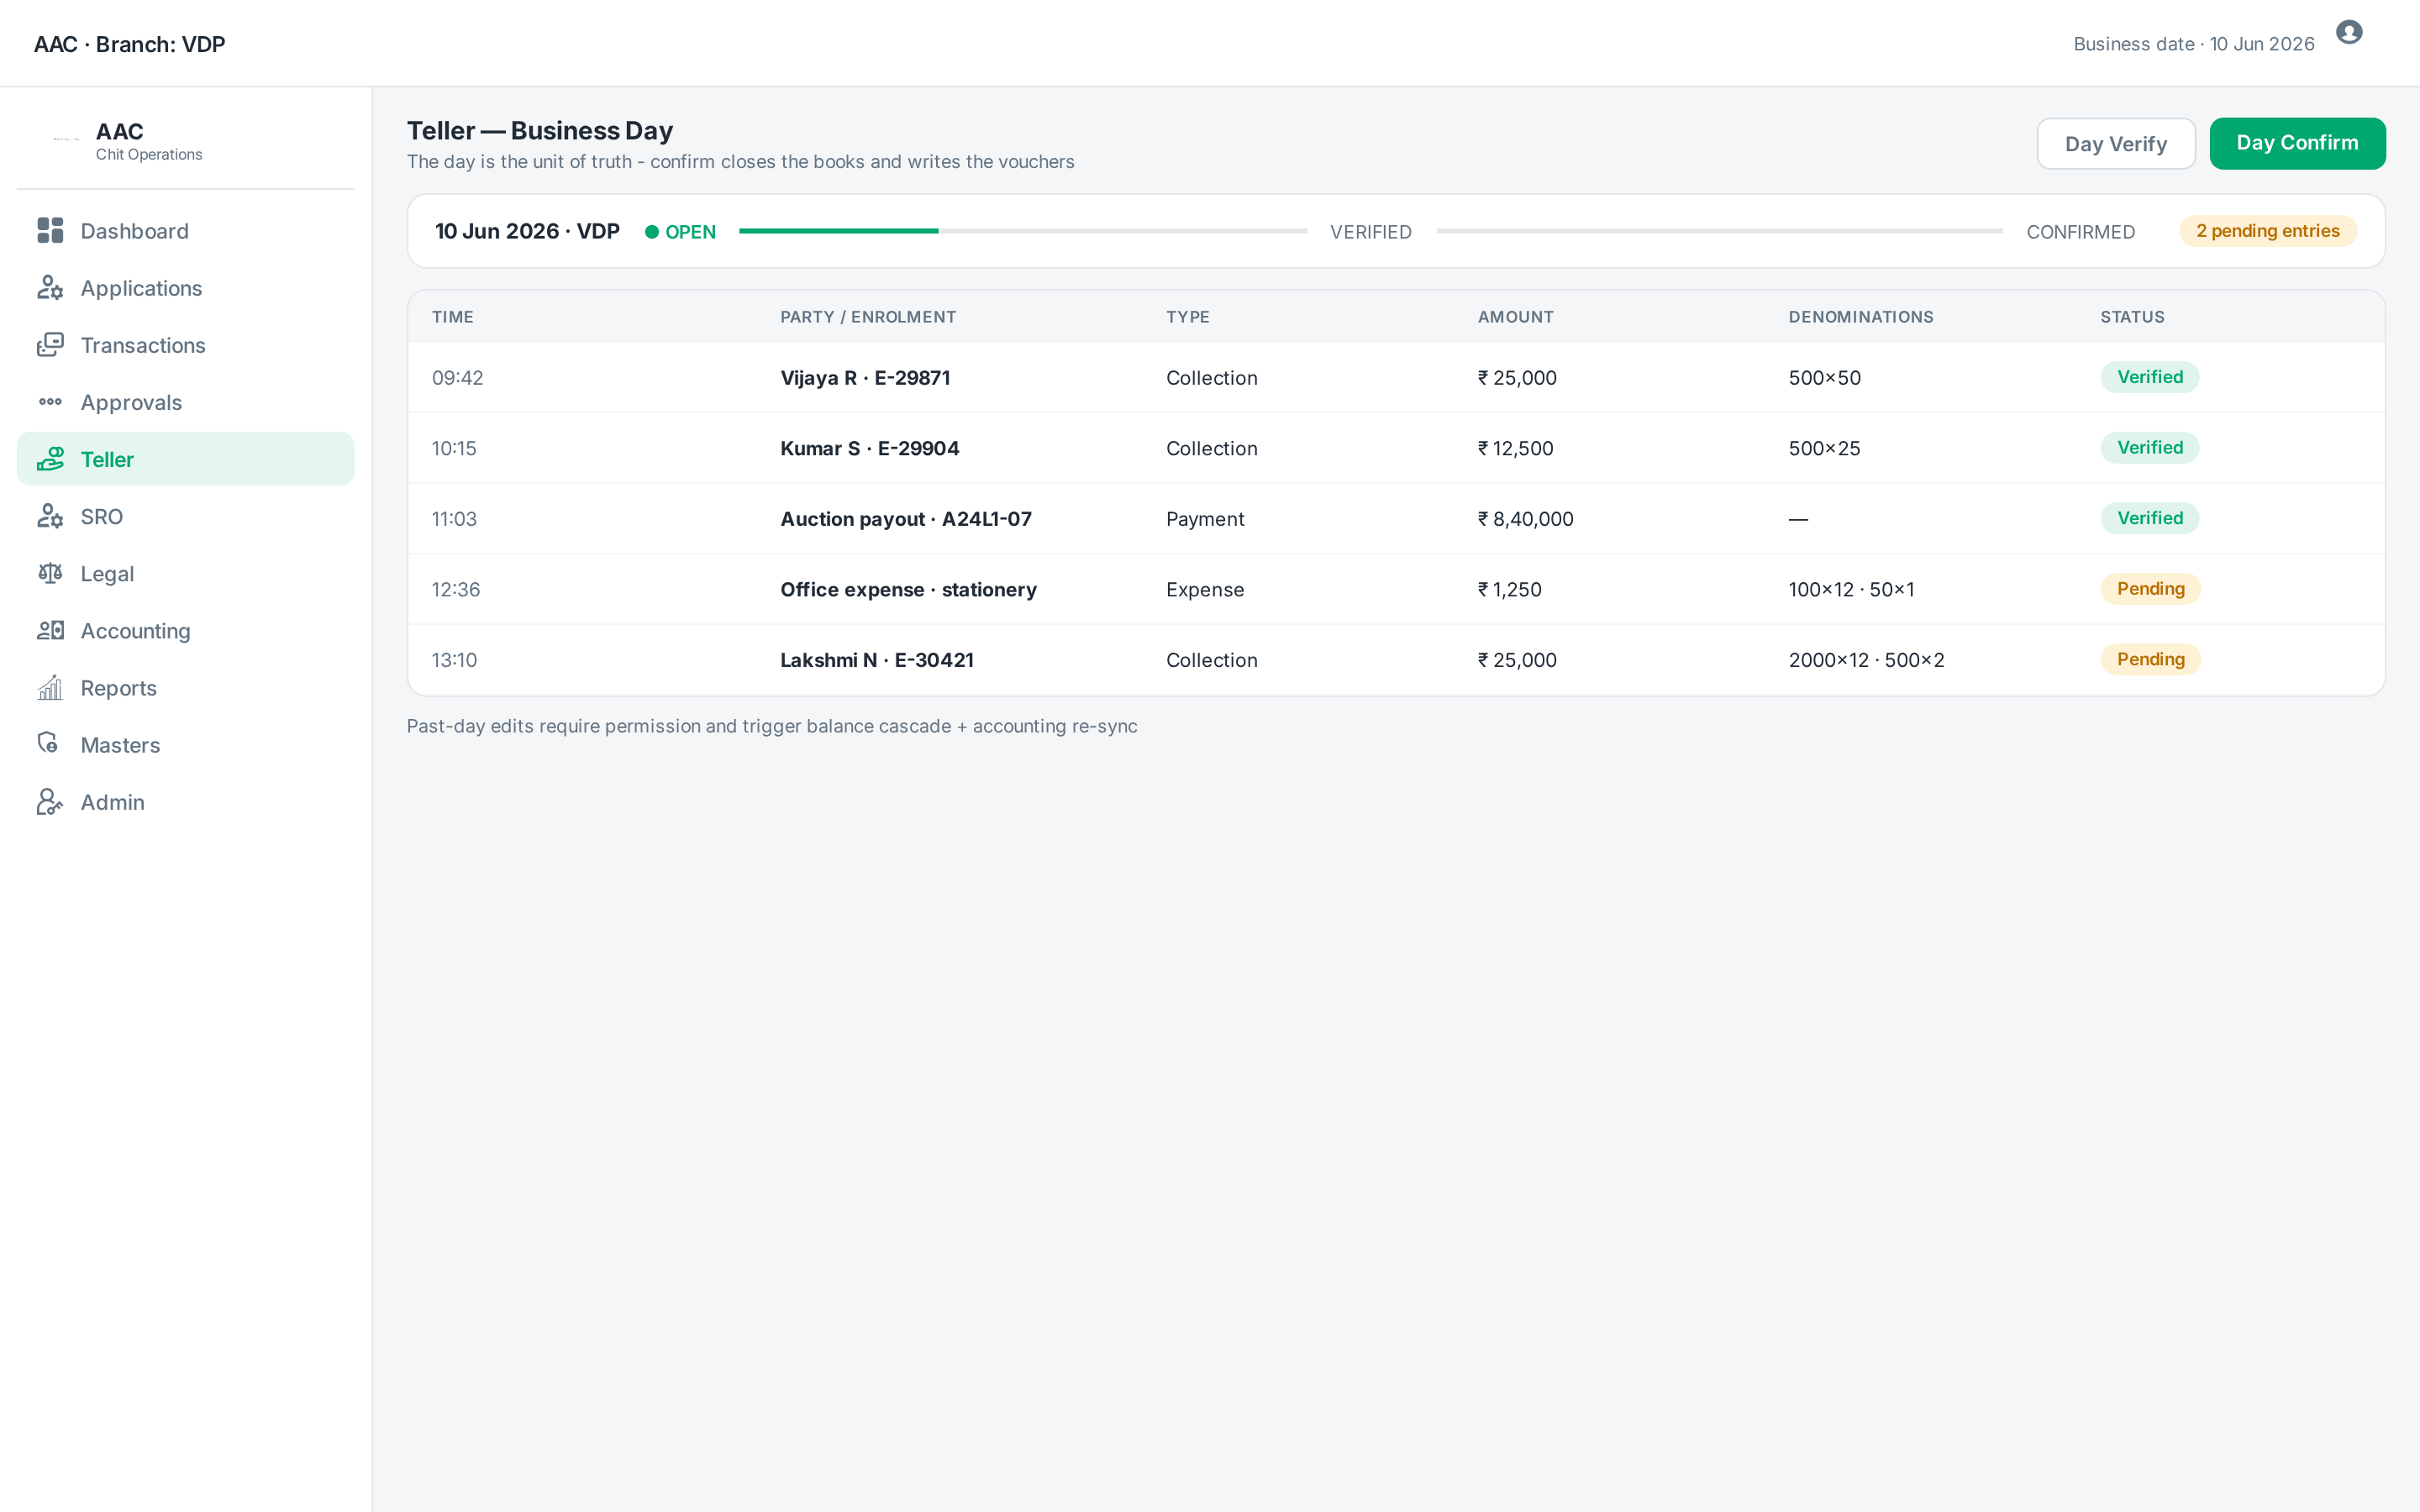Open Accounting from the sidebar
This screenshot has height=1512, width=2420.
pyautogui.click(x=186, y=630)
